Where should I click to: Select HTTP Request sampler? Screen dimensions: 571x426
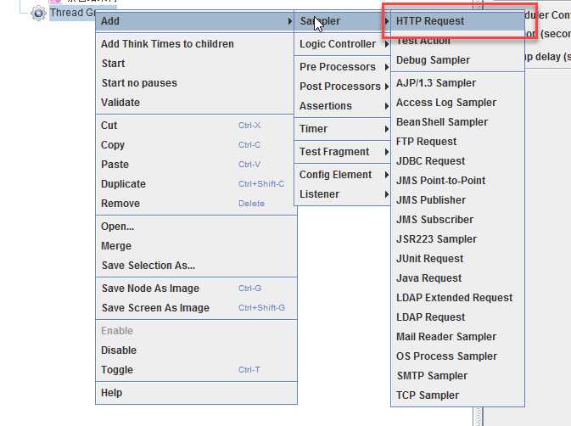430,21
